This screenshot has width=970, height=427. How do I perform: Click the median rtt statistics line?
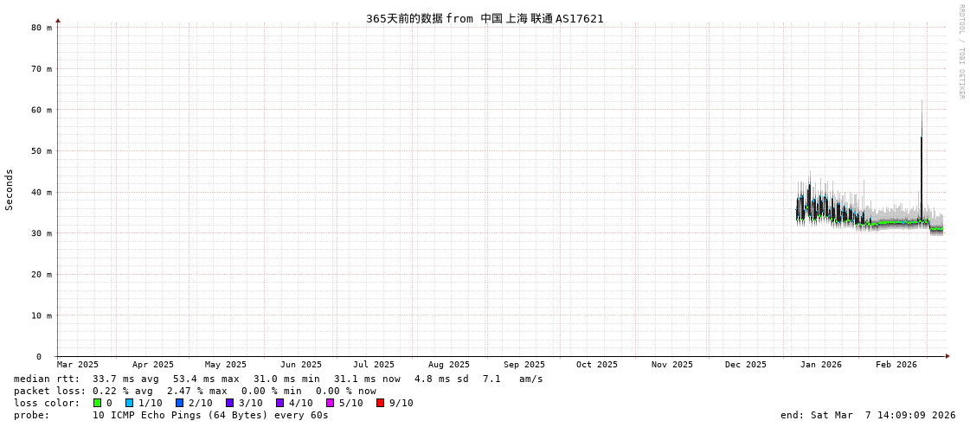[x=279, y=379]
